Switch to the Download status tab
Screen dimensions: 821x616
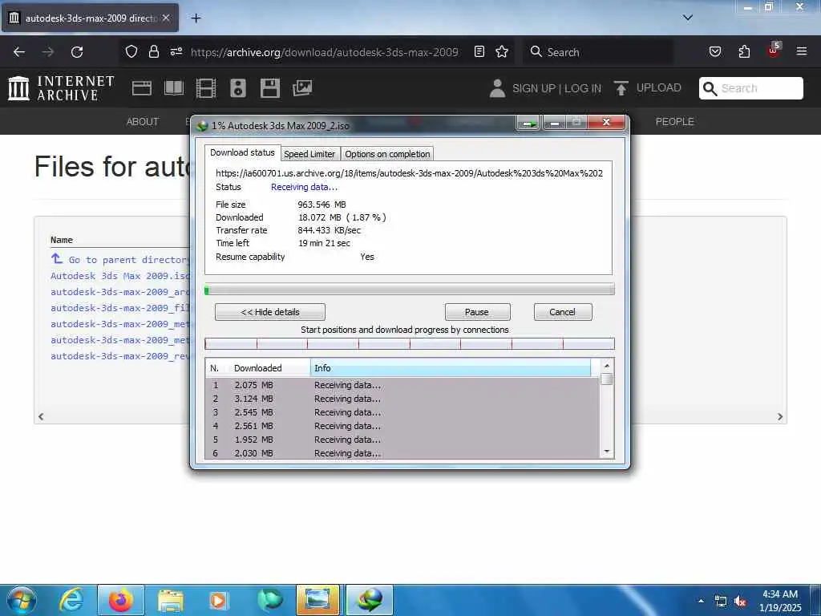click(242, 152)
